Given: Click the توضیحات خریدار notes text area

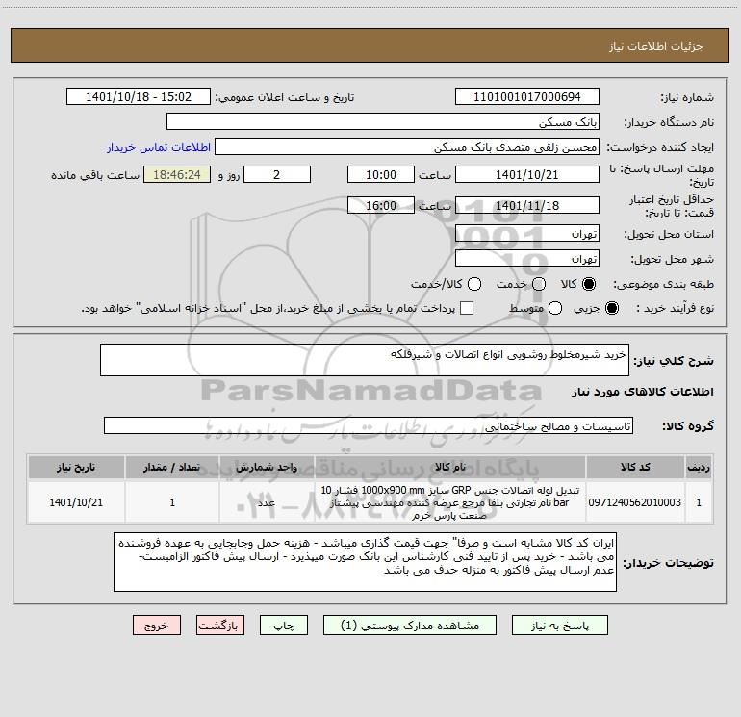Looking at the screenshot, I should pyautogui.click(x=365, y=562).
